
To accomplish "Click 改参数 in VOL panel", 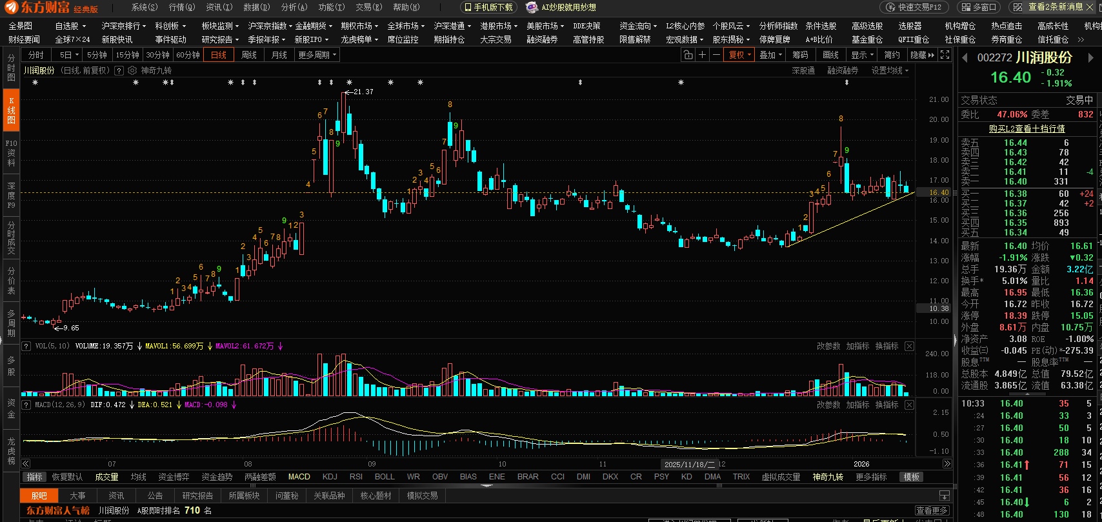I will point(828,346).
